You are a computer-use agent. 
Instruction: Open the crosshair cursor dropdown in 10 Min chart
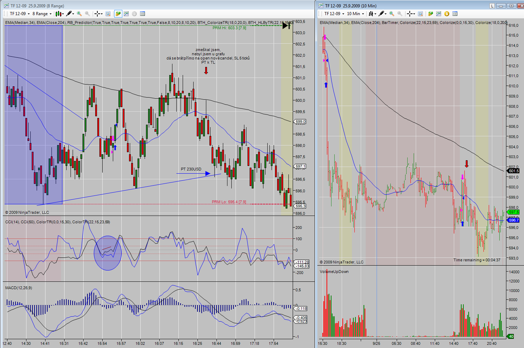click(411, 14)
